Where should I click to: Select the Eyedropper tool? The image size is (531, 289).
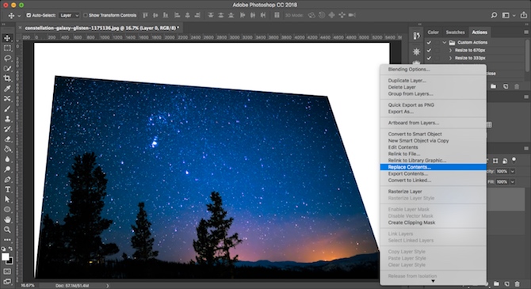coord(7,89)
